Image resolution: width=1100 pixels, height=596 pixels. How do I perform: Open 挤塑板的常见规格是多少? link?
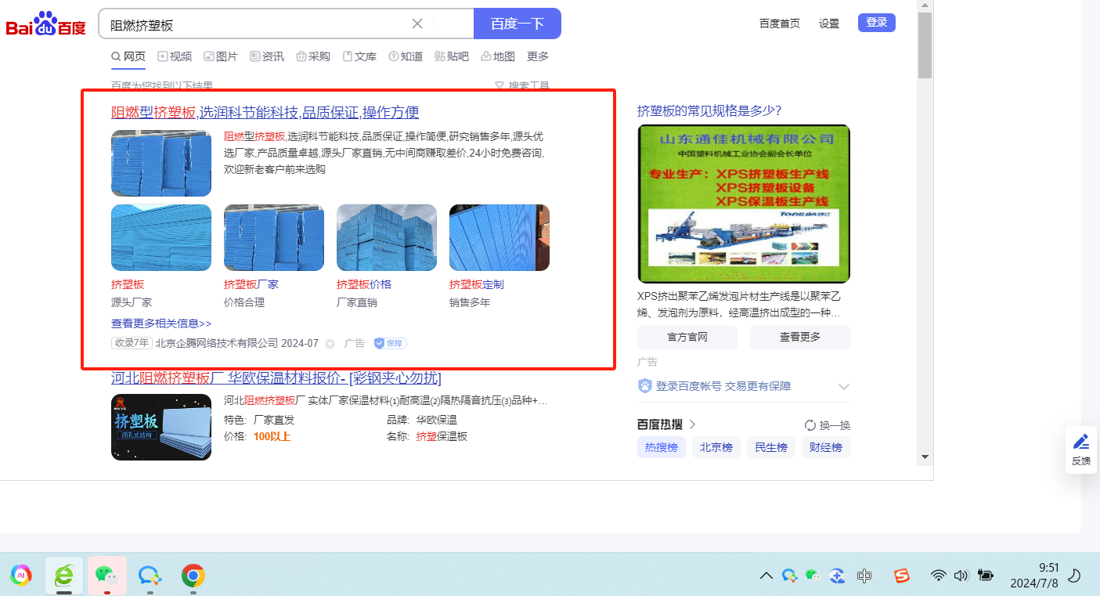pyautogui.click(x=709, y=110)
